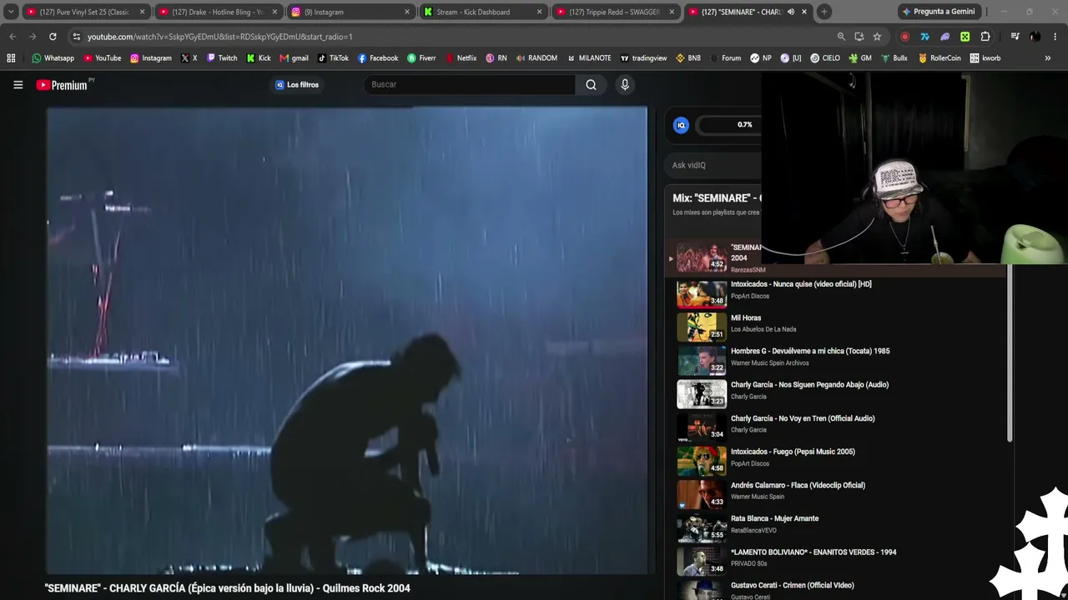Open the zoom magnifier in the address bar
This screenshot has height=600, width=1068.
click(x=841, y=37)
